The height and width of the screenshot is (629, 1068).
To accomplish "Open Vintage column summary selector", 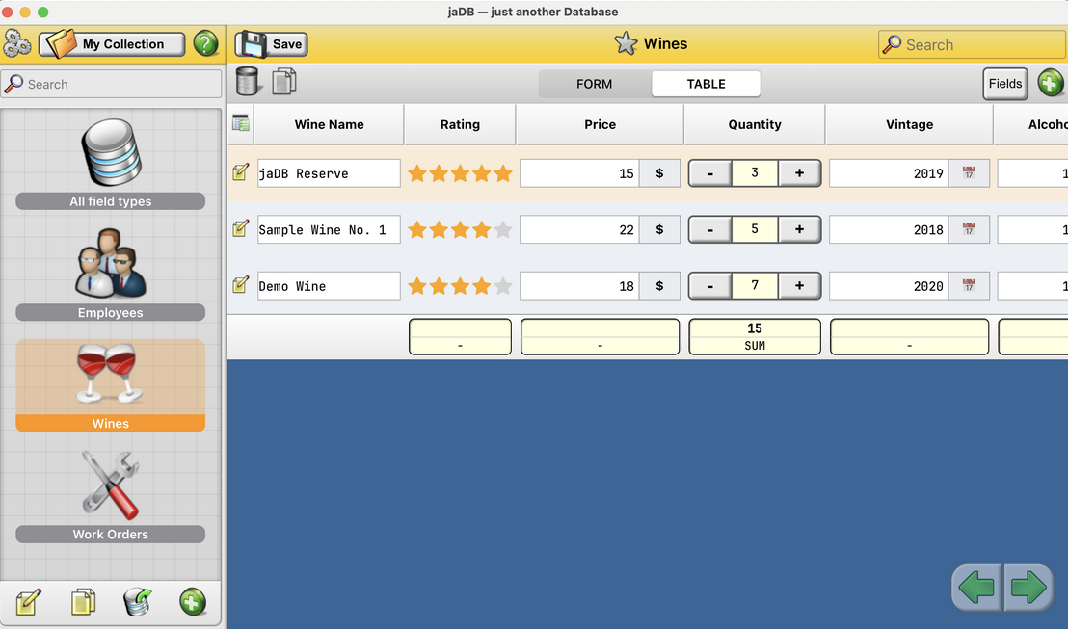I will [x=909, y=337].
